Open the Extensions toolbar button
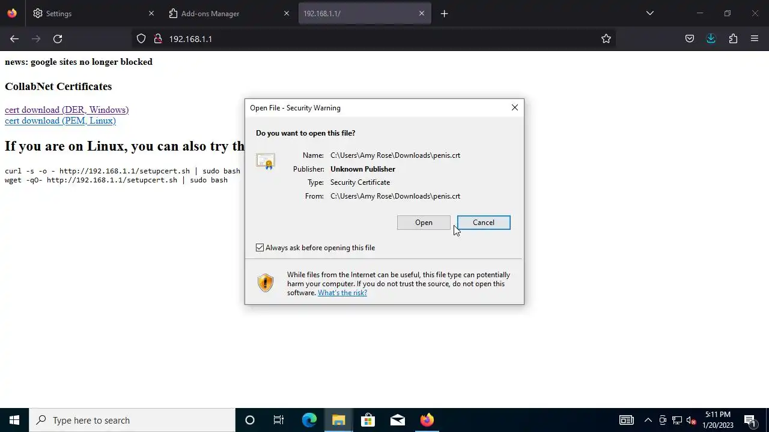The image size is (769, 432). pos(733,39)
